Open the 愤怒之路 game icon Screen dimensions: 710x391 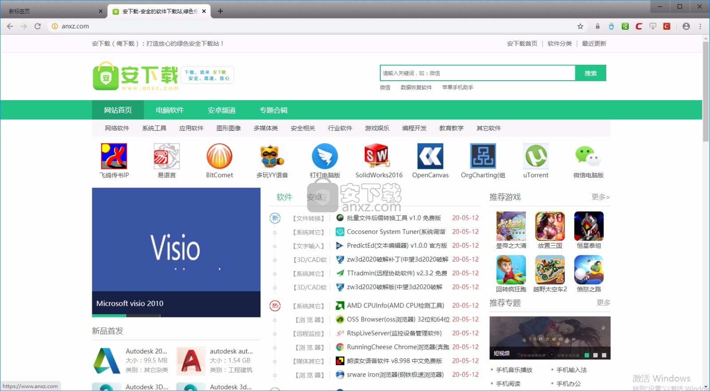tap(589, 270)
